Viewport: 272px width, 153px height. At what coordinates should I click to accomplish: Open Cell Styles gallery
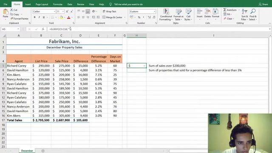(188, 14)
